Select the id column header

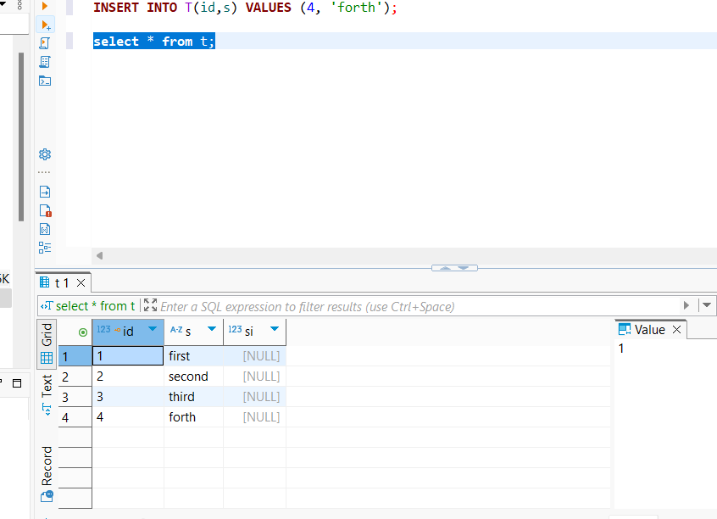click(128, 332)
